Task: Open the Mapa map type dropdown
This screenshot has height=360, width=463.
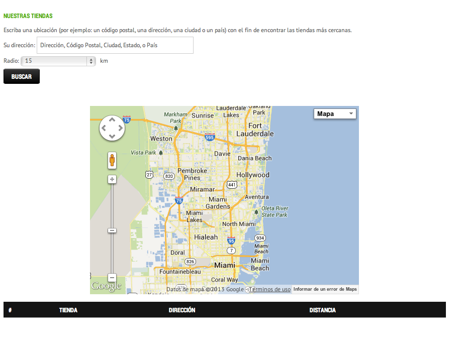Action: tap(335, 114)
